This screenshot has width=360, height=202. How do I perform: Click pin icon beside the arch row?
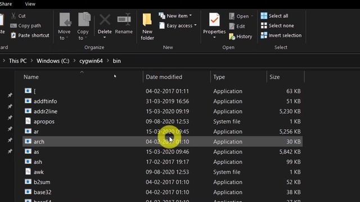click(10, 140)
